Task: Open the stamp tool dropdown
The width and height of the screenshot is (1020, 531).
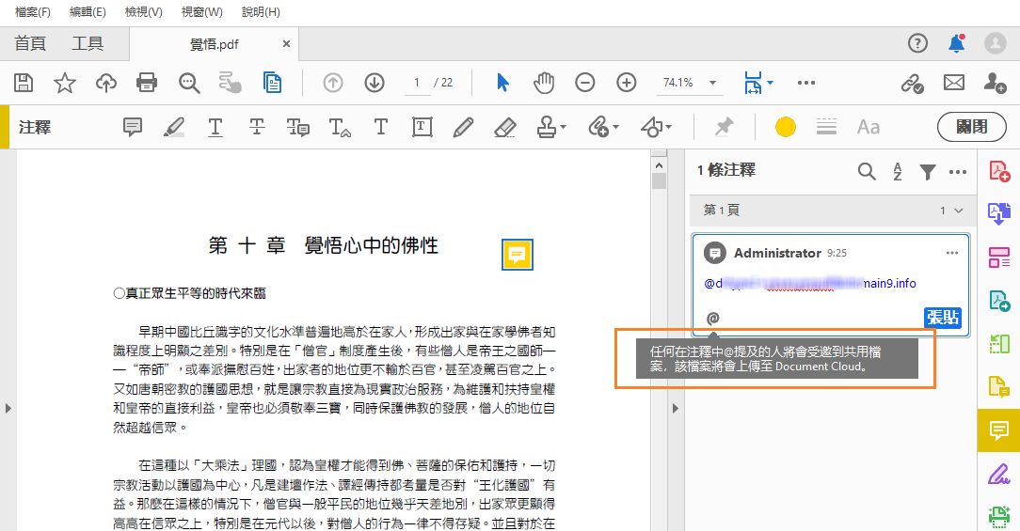Action: click(551, 127)
